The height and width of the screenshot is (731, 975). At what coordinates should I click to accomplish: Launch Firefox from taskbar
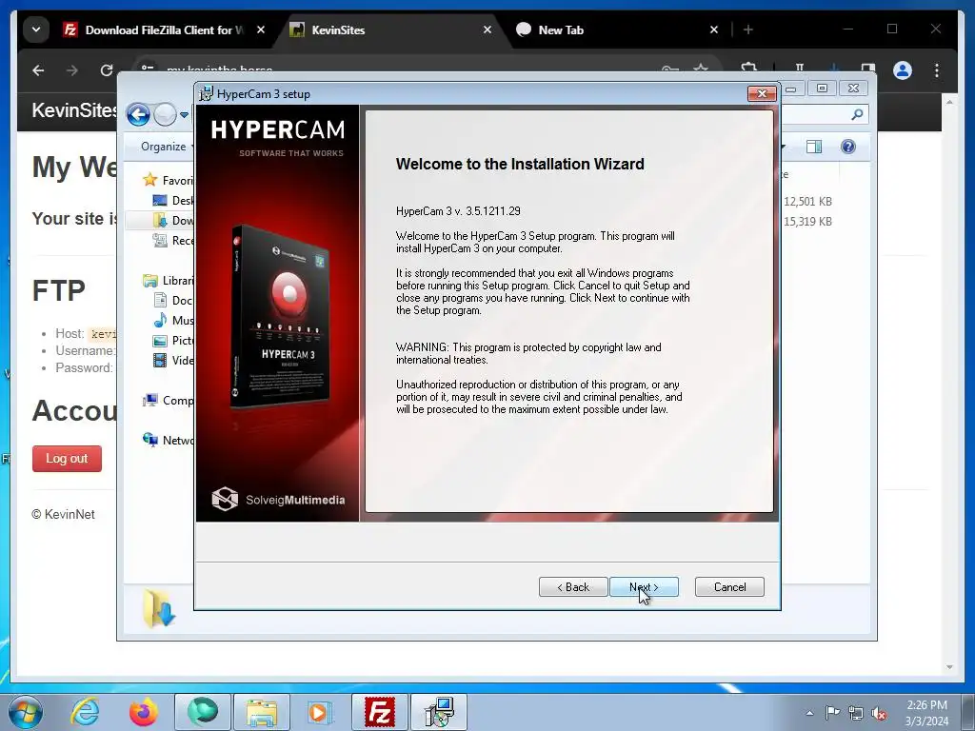tap(143, 712)
